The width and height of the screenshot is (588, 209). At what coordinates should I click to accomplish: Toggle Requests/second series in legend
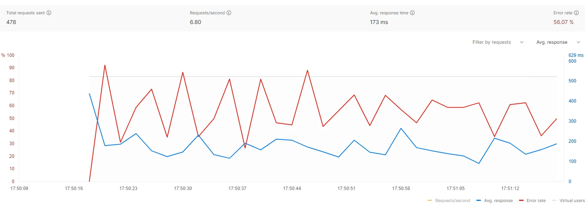[x=449, y=200]
